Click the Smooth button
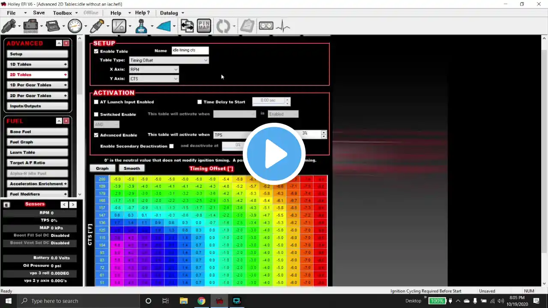 (x=132, y=168)
